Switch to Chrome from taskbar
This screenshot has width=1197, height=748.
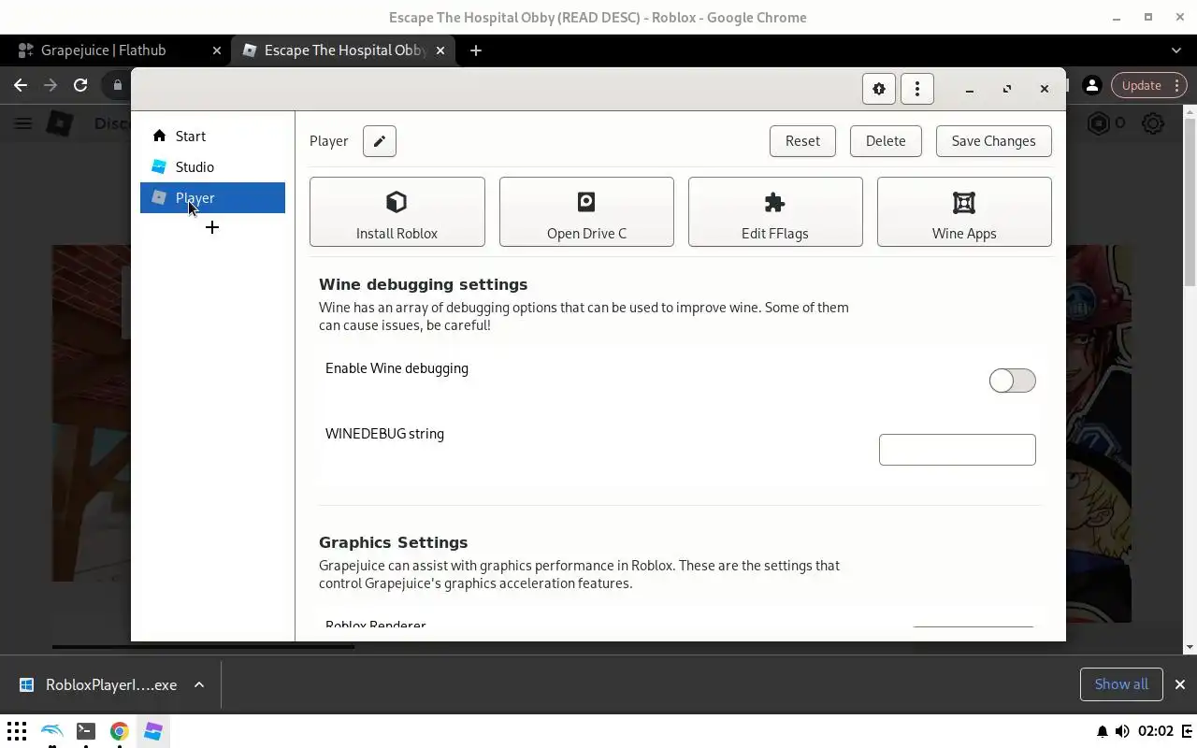[x=119, y=731]
